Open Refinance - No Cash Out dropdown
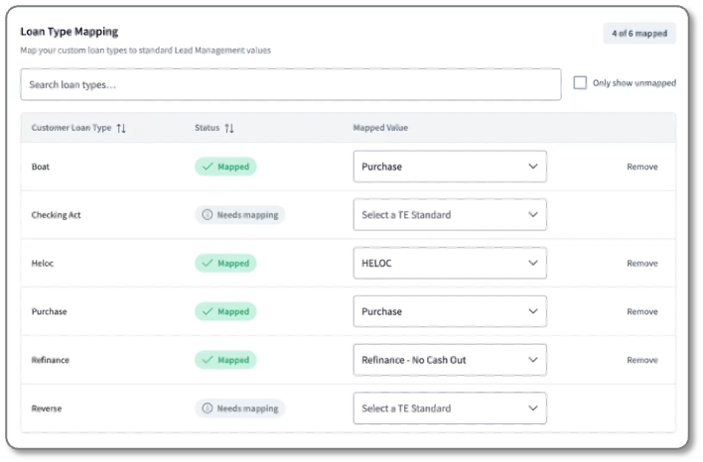Image resolution: width=703 pixels, height=462 pixels. [450, 360]
